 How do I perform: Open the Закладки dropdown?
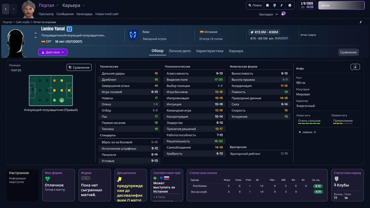268,14
